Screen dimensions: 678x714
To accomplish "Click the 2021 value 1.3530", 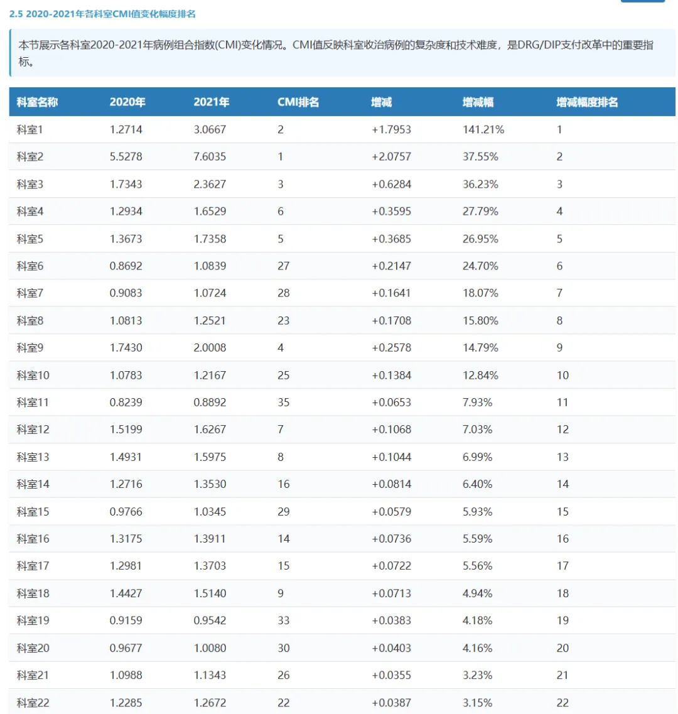I will [x=210, y=484].
